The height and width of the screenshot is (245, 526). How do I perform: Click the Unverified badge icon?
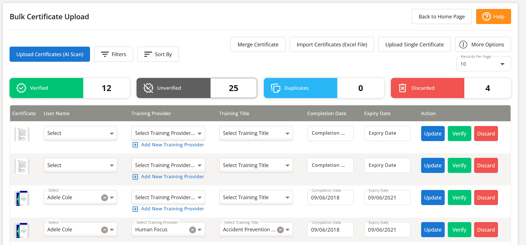148,88
